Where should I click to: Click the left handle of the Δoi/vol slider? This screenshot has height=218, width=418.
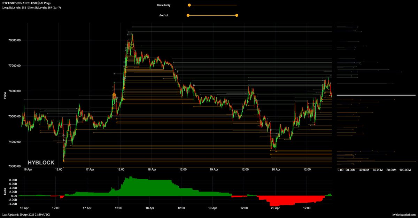(188, 15)
